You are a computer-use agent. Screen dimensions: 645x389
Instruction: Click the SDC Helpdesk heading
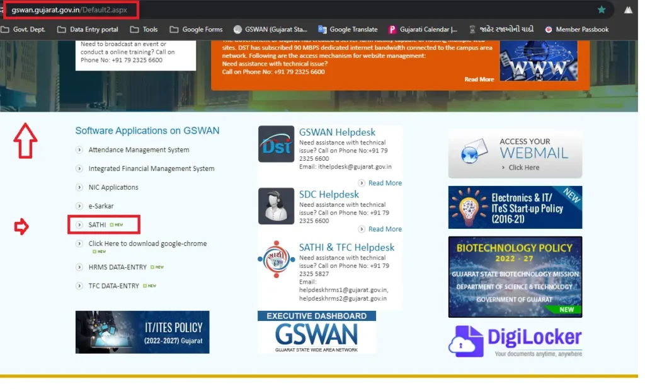click(329, 194)
